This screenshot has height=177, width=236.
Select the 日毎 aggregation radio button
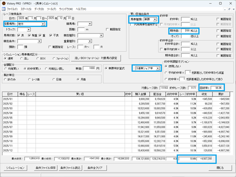tap(54, 79)
